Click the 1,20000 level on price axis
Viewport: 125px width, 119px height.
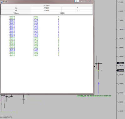pyautogui.click(x=120, y=47)
